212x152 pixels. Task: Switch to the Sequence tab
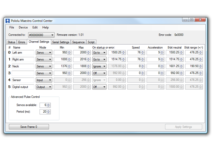[x=78, y=42]
